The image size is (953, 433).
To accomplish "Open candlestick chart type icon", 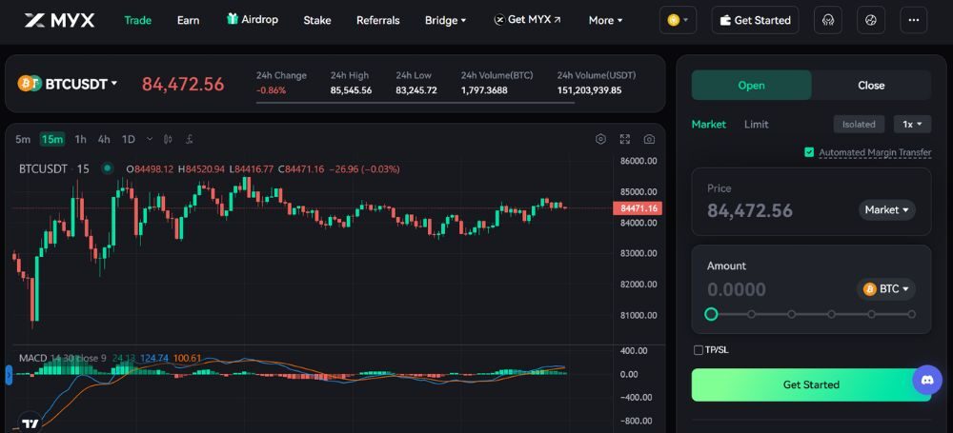I will [169, 139].
